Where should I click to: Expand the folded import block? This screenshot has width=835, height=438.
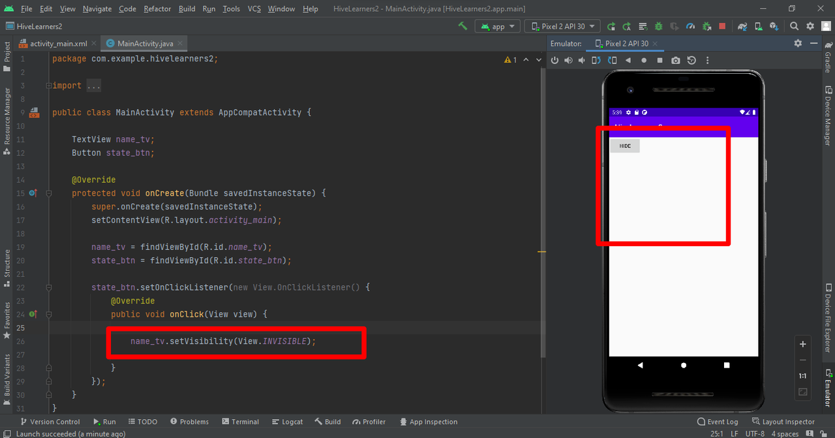[48, 86]
